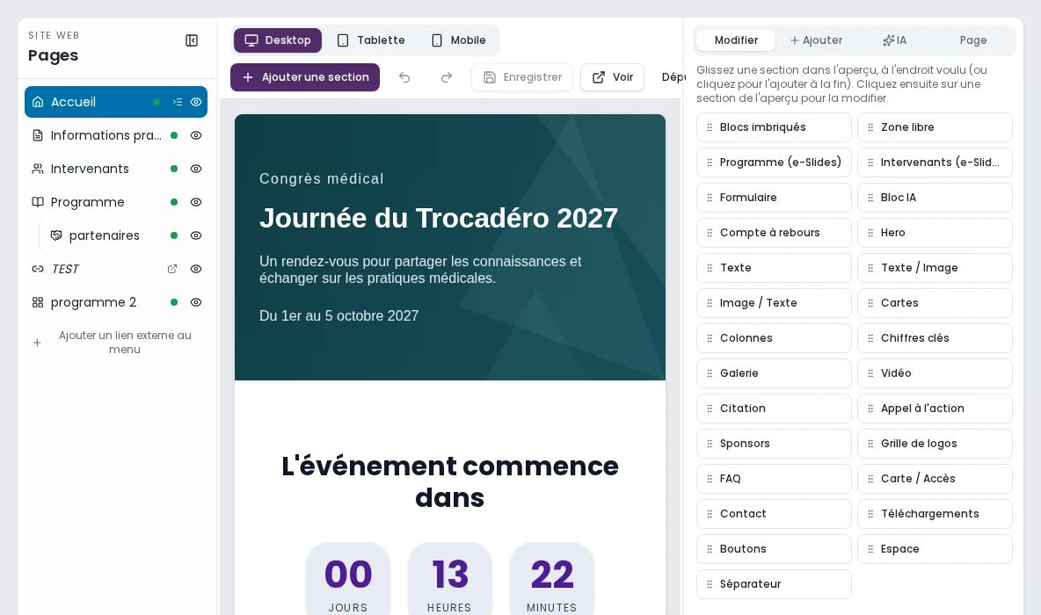
Task: Add the Vidéo block
Action: (935, 373)
